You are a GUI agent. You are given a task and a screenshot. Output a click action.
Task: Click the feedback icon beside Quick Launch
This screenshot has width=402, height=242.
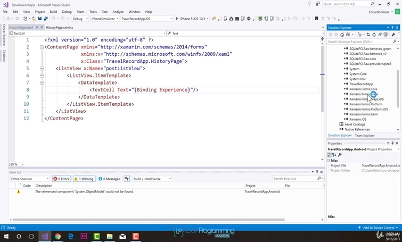318,4
